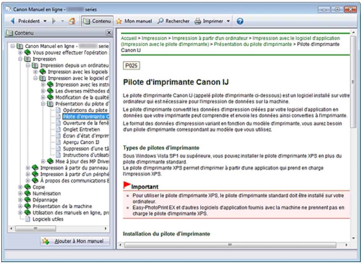This screenshot has width=361, height=264.
Task: Open the forward history dropdown arrow
Action: [63, 21]
